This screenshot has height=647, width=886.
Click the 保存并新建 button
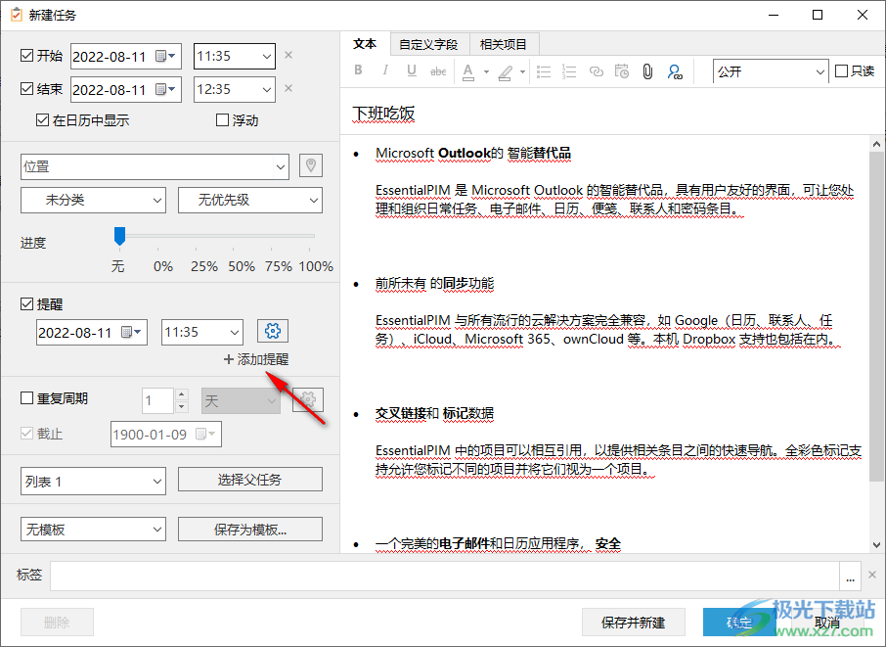pos(634,623)
